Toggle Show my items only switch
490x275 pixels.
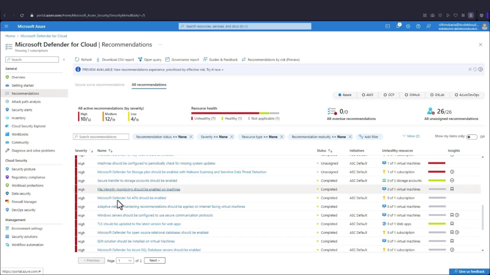pos(471,137)
